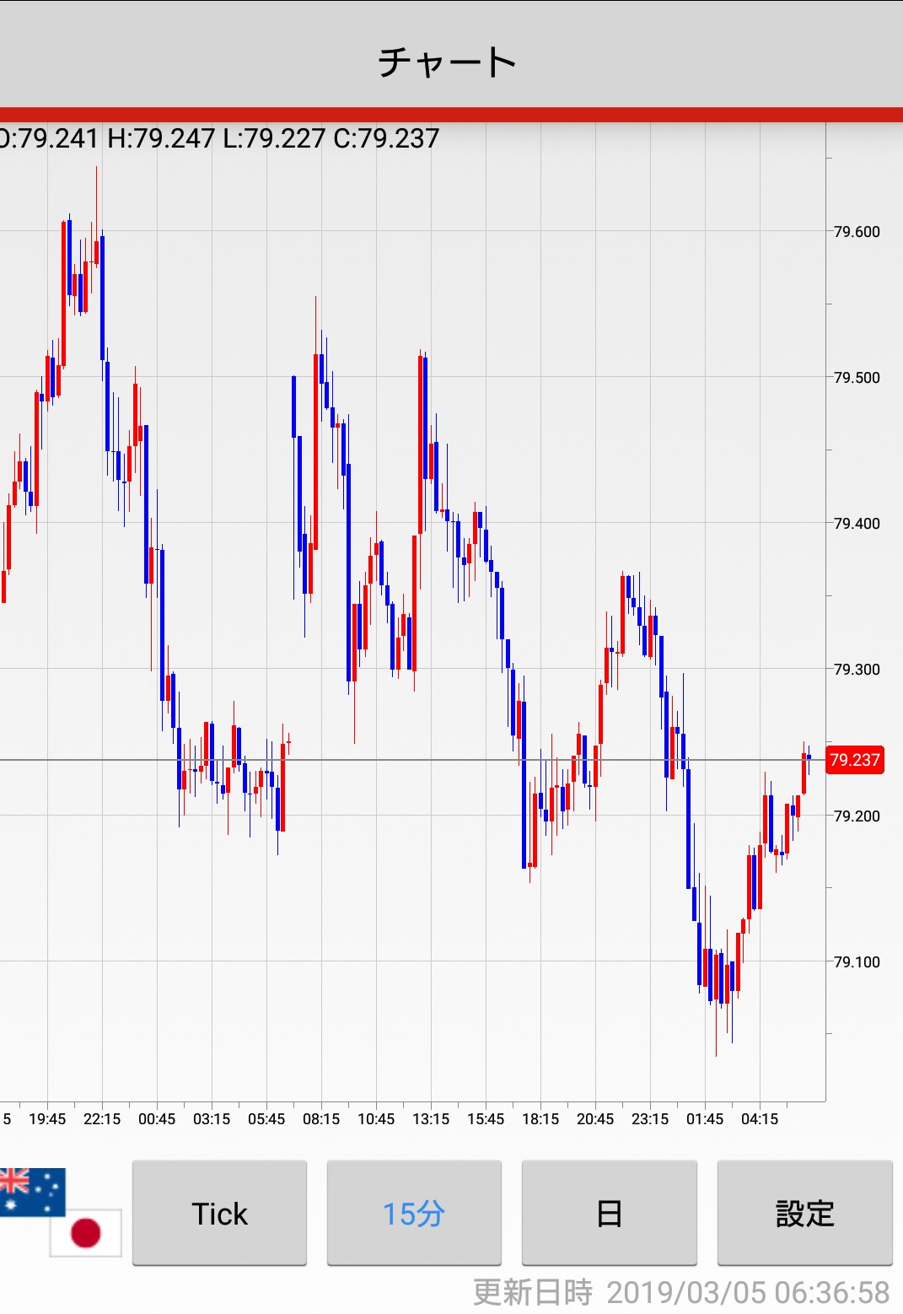903x1314 pixels.
Task: Switch to the Tick chart view
Action: coord(219,1213)
